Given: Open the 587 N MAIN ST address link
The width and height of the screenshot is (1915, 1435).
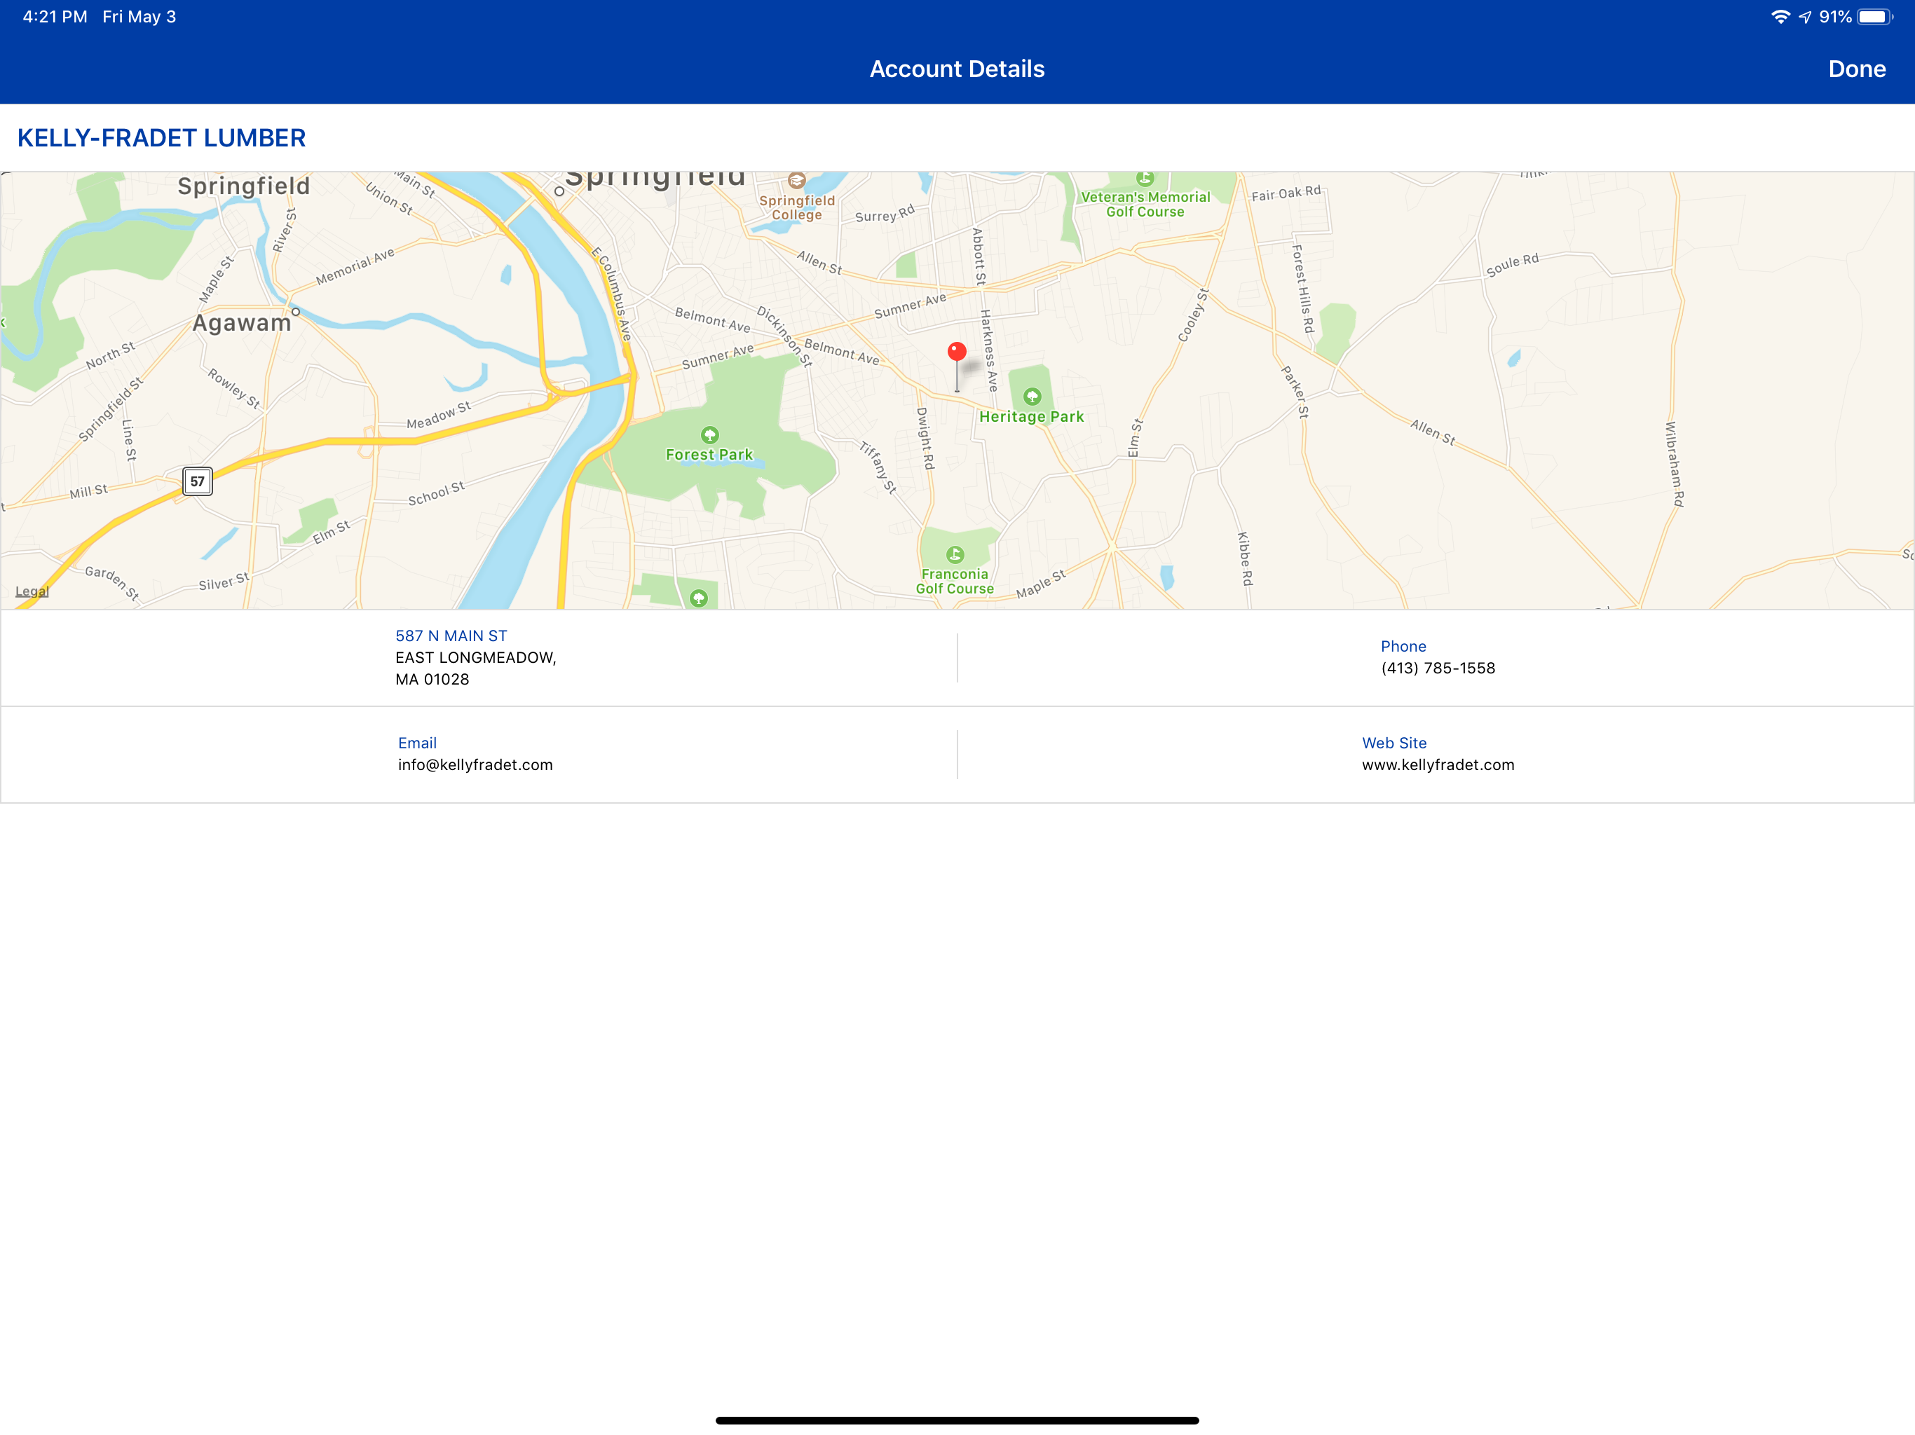Looking at the screenshot, I should [451, 636].
